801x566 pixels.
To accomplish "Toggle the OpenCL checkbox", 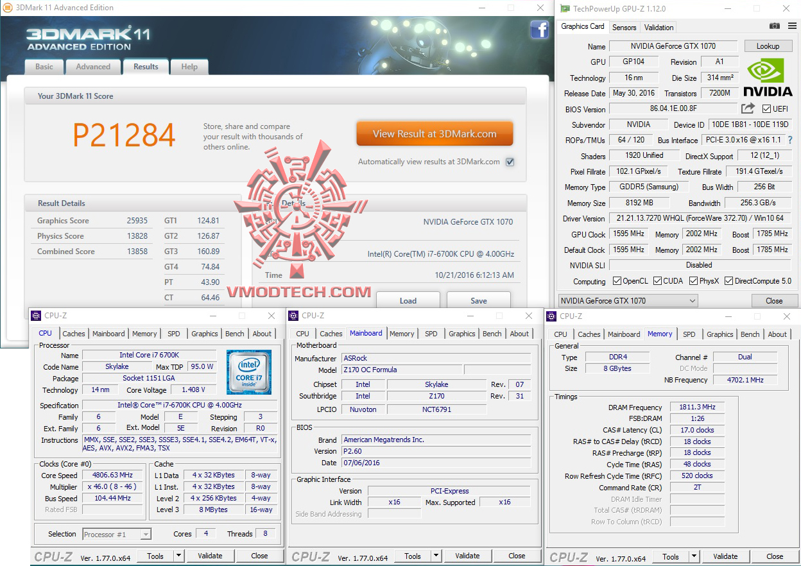I will pyautogui.click(x=617, y=281).
